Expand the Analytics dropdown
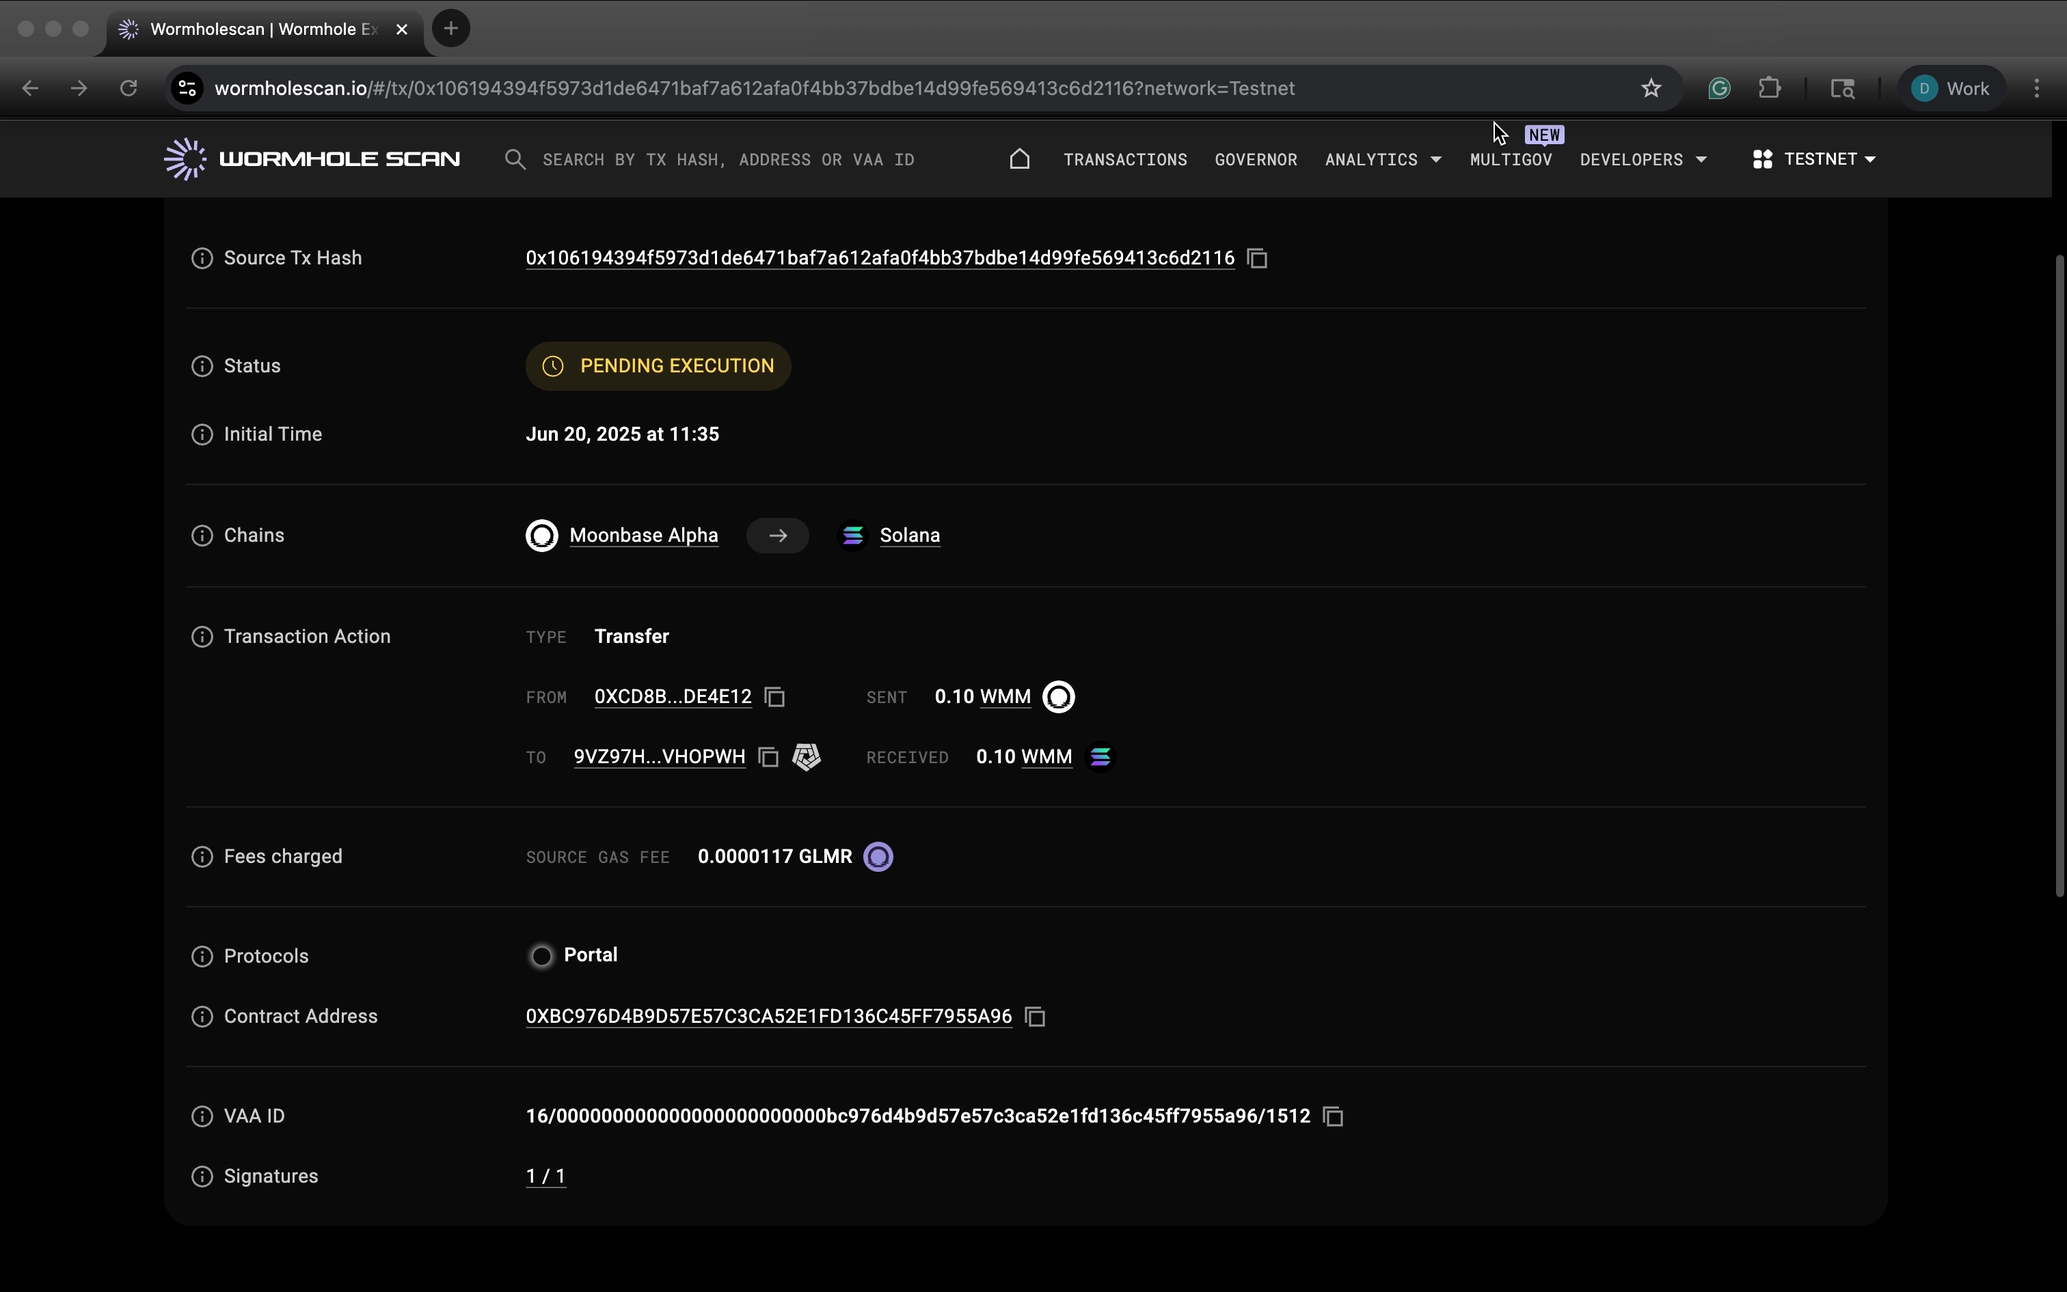The width and height of the screenshot is (2067, 1292). 1383,160
